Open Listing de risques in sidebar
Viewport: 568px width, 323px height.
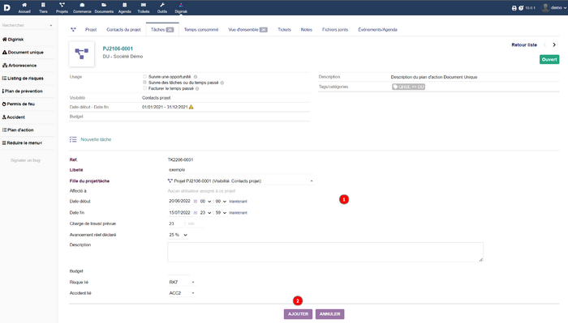coord(23,79)
